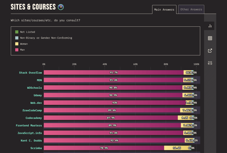Screen dimensions: 227x153
Task: Click the Scrimba 16.6% Woman bar segment
Action: coord(176,148)
